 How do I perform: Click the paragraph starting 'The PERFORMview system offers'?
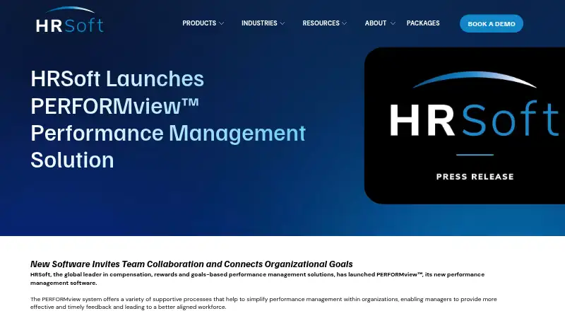tap(263, 303)
